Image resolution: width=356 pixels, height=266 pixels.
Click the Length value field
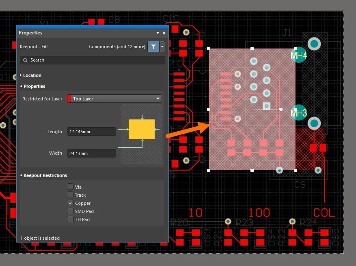(x=91, y=132)
